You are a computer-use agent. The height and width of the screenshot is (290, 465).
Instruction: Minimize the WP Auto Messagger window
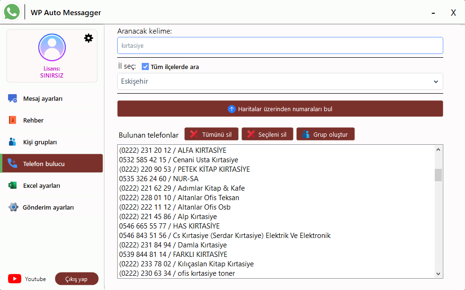pos(433,13)
